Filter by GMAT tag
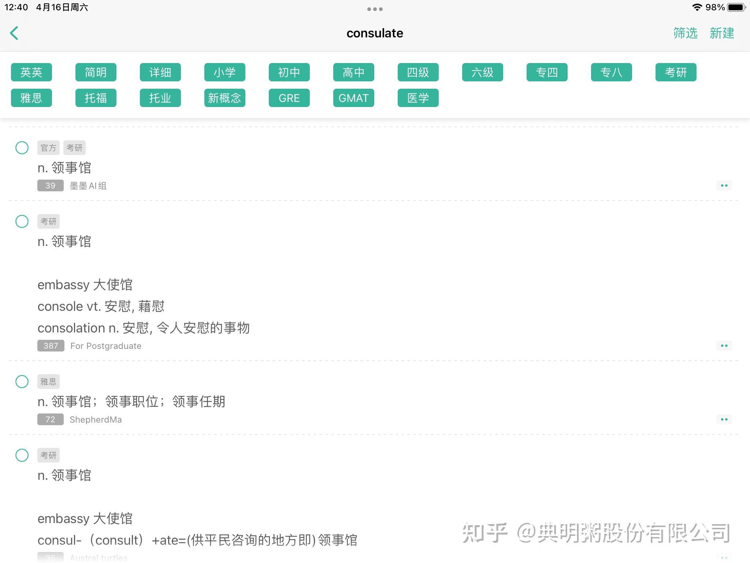Viewport: 750px width, 563px height. tap(354, 98)
